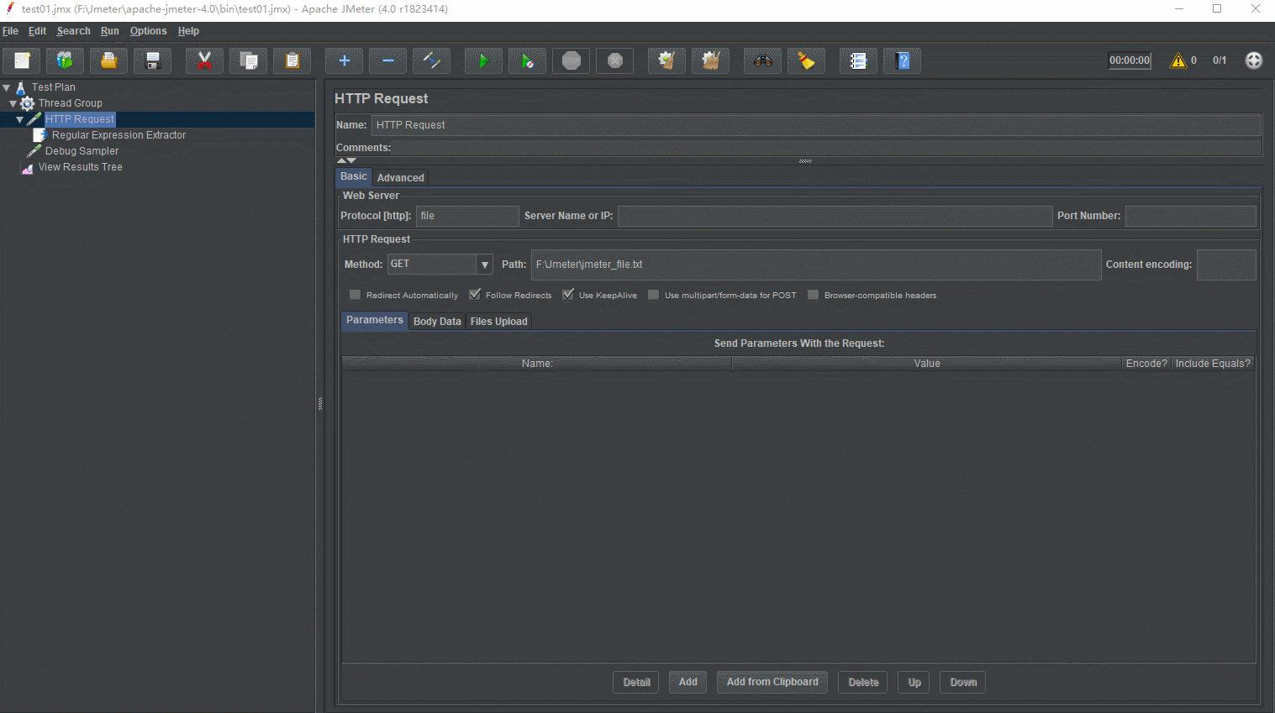The image size is (1275, 713).
Task: Open the Templates toolbar icon
Action: pyautogui.click(x=65, y=60)
